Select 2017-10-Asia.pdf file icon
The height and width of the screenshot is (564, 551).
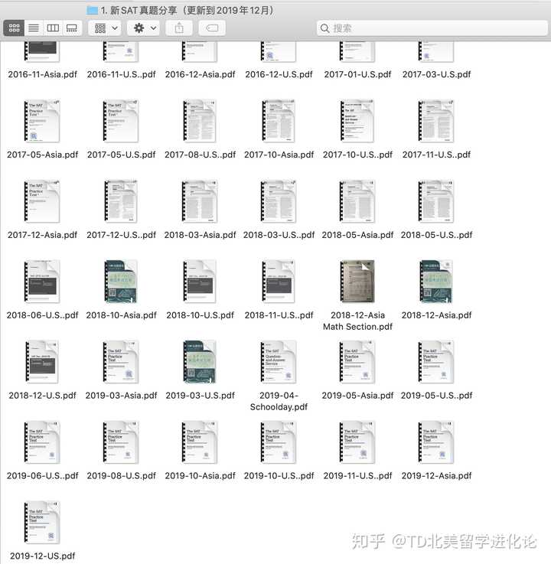click(x=279, y=121)
